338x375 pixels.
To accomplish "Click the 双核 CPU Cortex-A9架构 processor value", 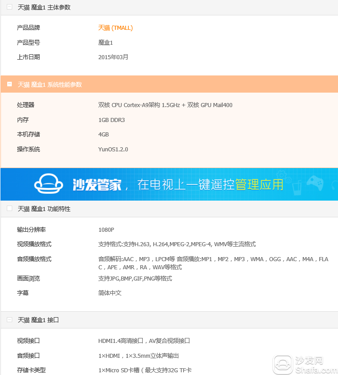I will click(x=165, y=105).
